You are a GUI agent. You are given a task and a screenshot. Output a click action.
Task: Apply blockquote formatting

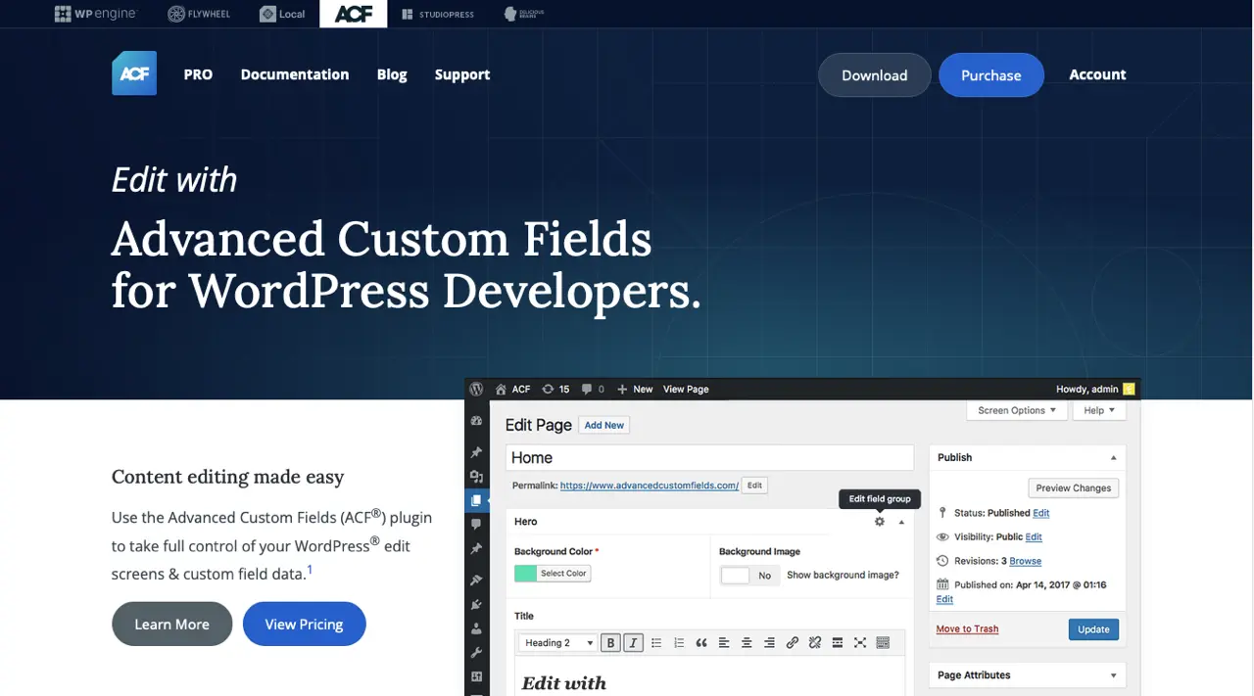pos(701,643)
